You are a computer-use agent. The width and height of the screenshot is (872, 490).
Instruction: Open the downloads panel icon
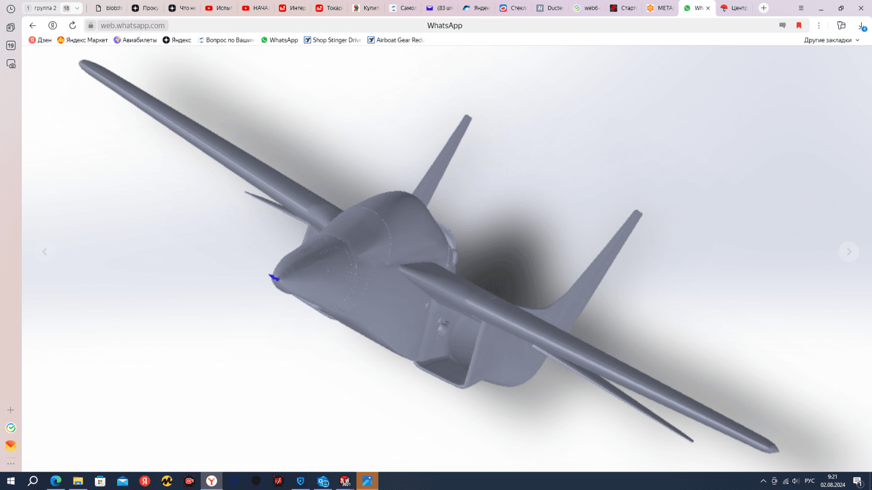tap(861, 26)
